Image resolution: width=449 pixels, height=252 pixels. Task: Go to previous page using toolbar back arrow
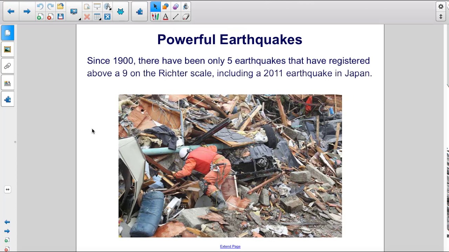click(11, 12)
